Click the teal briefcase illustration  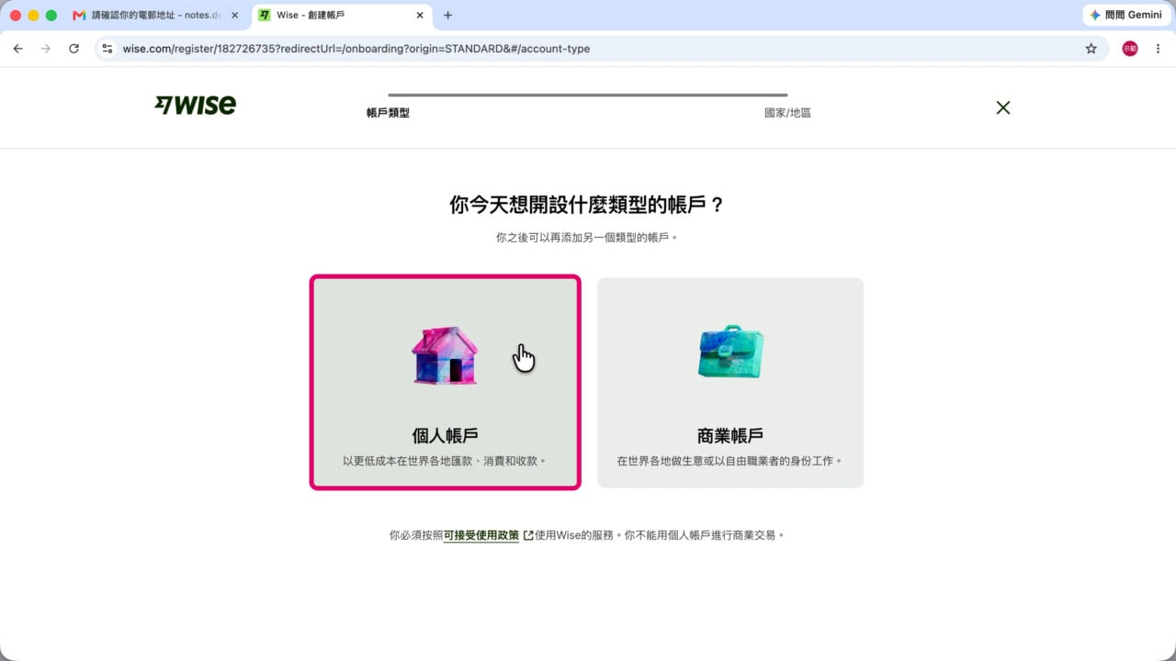tap(730, 352)
